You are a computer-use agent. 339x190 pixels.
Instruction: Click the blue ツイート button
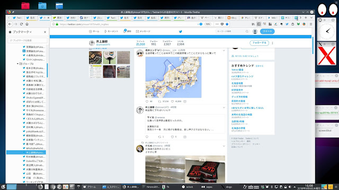(267, 32)
